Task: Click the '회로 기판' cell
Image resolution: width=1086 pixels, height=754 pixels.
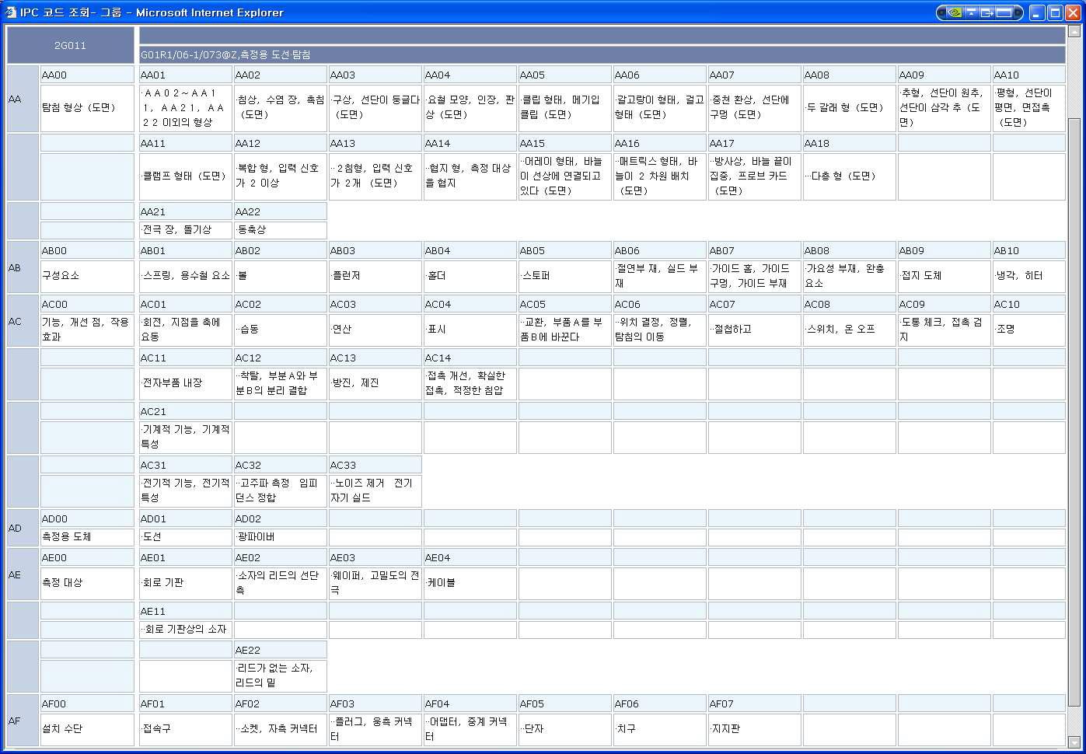Action: (185, 582)
